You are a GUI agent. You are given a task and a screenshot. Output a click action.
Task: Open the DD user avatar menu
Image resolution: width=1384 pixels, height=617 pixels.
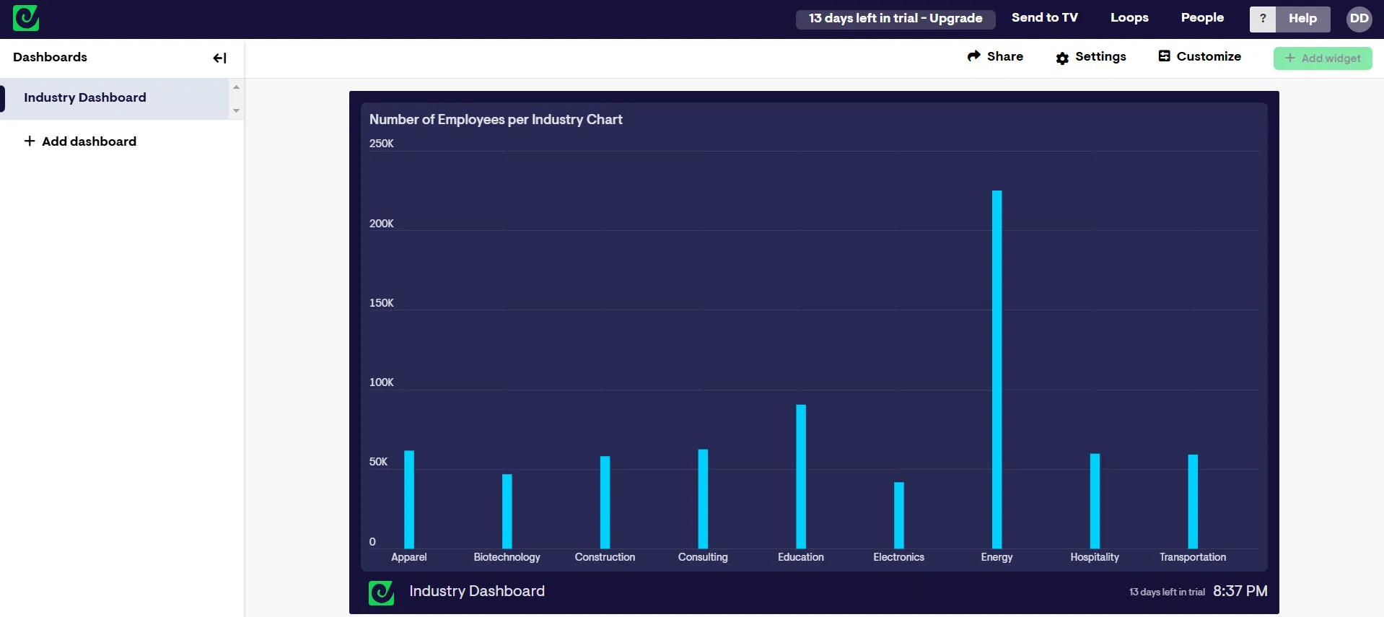pyautogui.click(x=1359, y=19)
